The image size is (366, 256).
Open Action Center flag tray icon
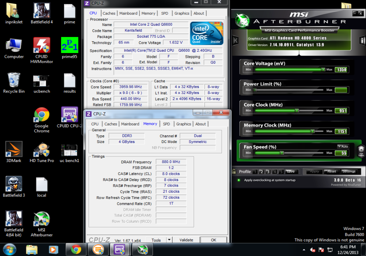click(321, 250)
